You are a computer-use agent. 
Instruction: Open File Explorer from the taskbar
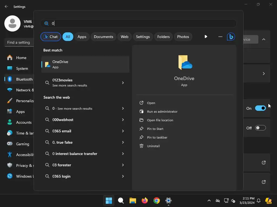pos(133,201)
